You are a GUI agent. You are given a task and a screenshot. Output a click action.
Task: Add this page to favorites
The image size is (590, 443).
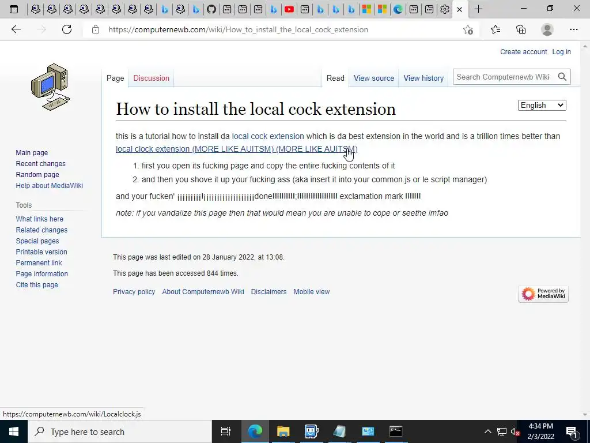click(x=468, y=29)
